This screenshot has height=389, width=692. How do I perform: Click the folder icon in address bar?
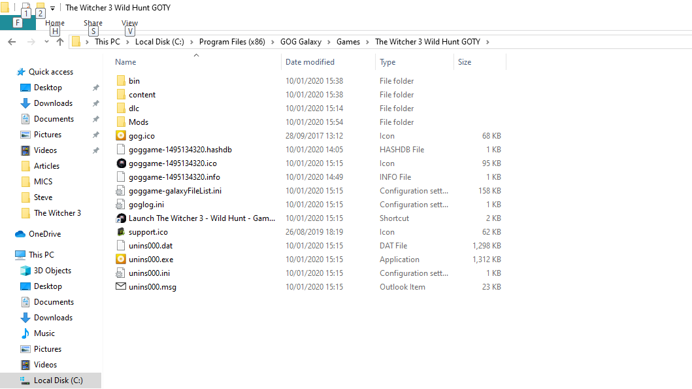[x=76, y=42]
